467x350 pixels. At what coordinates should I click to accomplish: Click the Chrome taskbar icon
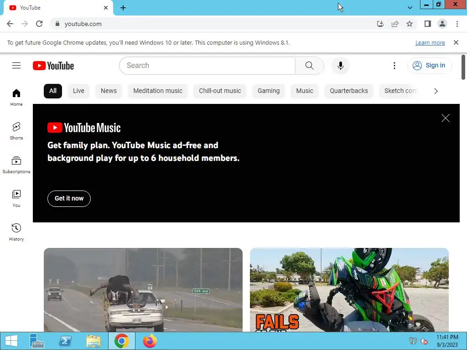pos(121,341)
